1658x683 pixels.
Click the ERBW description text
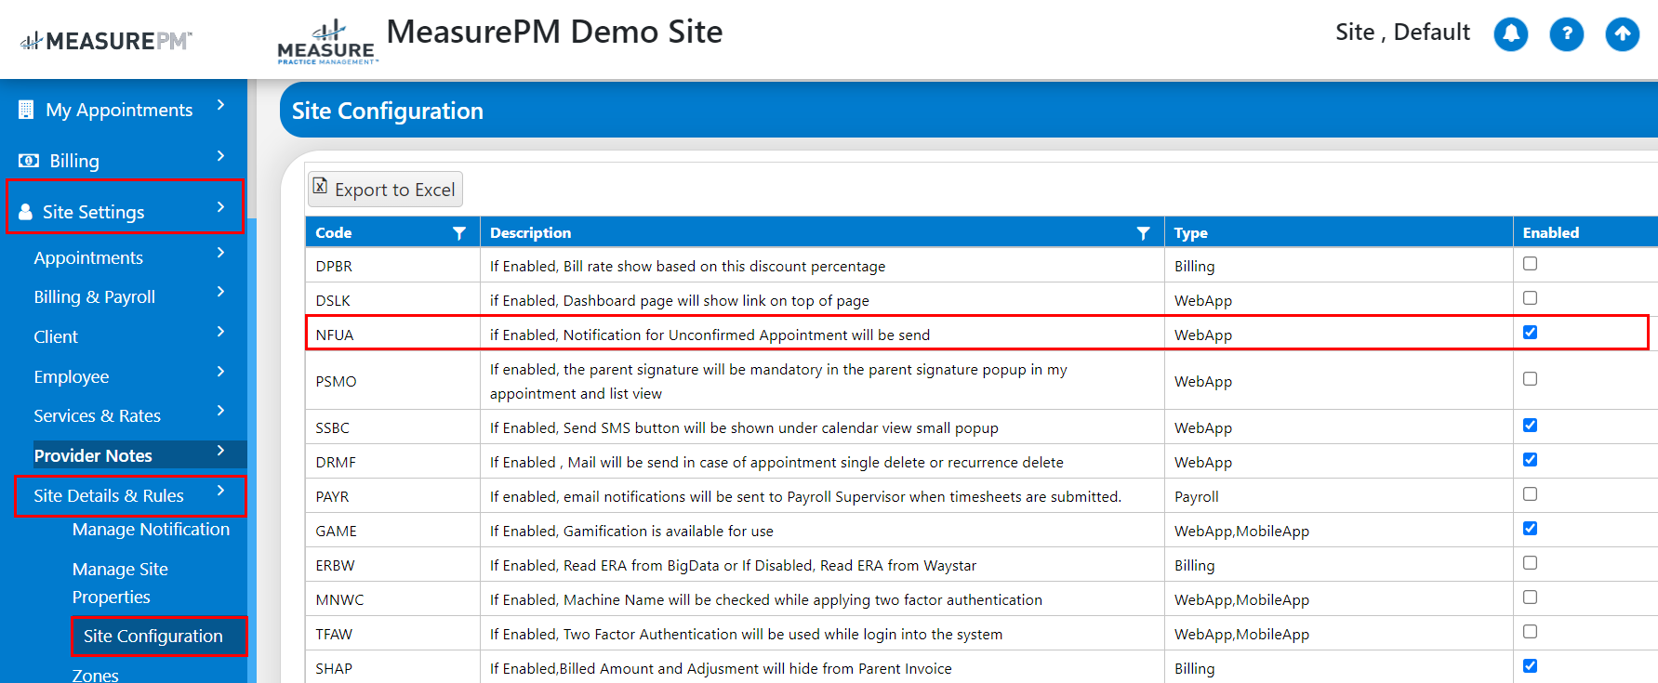(733, 565)
